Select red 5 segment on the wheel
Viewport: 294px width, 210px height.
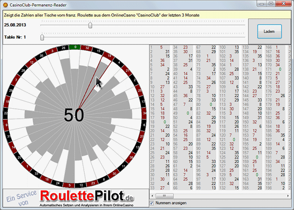coord(70,185)
